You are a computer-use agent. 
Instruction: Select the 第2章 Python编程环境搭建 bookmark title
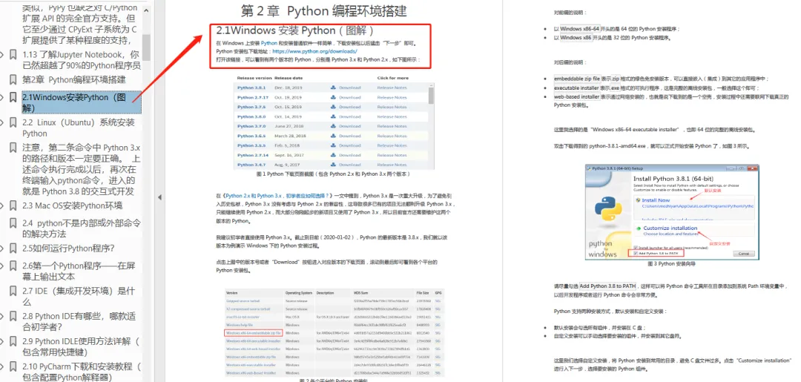click(x=73, y=79)
